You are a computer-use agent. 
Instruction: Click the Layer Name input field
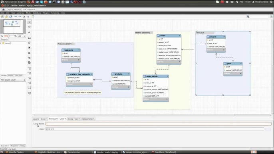[158, 124]
